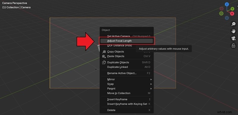Click the large green negative Y circle
Viewport: 238px width, 115px height.
(221, 13)
